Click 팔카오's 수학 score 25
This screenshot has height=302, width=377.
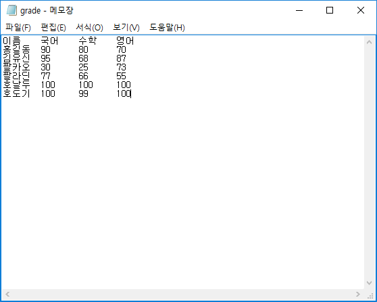click(83, 67)
